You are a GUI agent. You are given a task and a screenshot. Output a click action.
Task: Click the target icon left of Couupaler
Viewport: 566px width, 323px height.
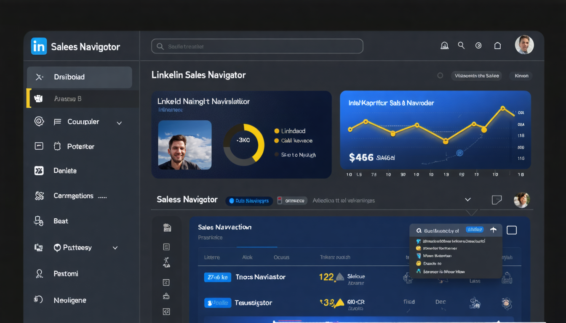coord(39,122)
